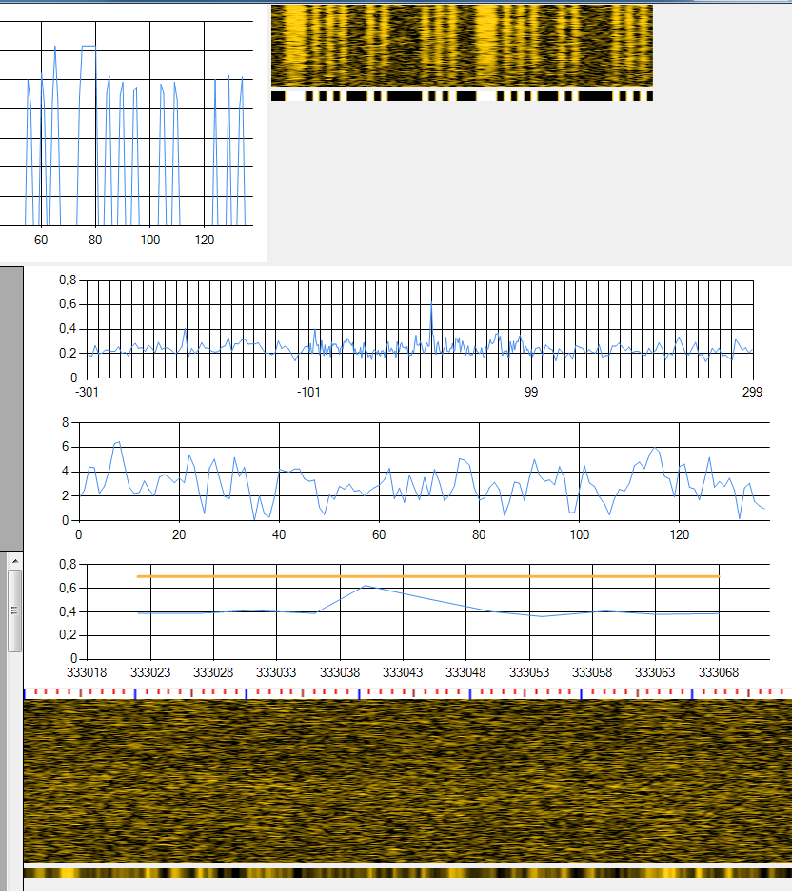The image size is (792, 891).
Task: Click the axis label 333038
Action: click(x=340, y=672)
